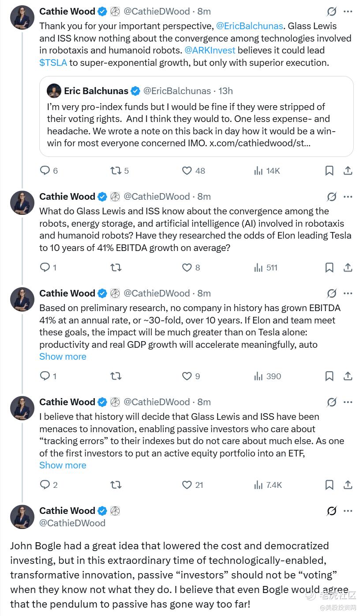Screen dimensions: 363x616
Task: Expand Show more on EBITDA research tweet
Action: pos(63,357)
